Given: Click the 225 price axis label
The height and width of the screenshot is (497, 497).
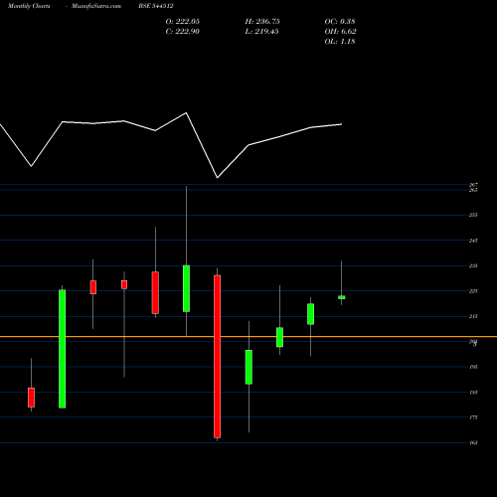Looking at the screenshot, I should click(473, 291).
